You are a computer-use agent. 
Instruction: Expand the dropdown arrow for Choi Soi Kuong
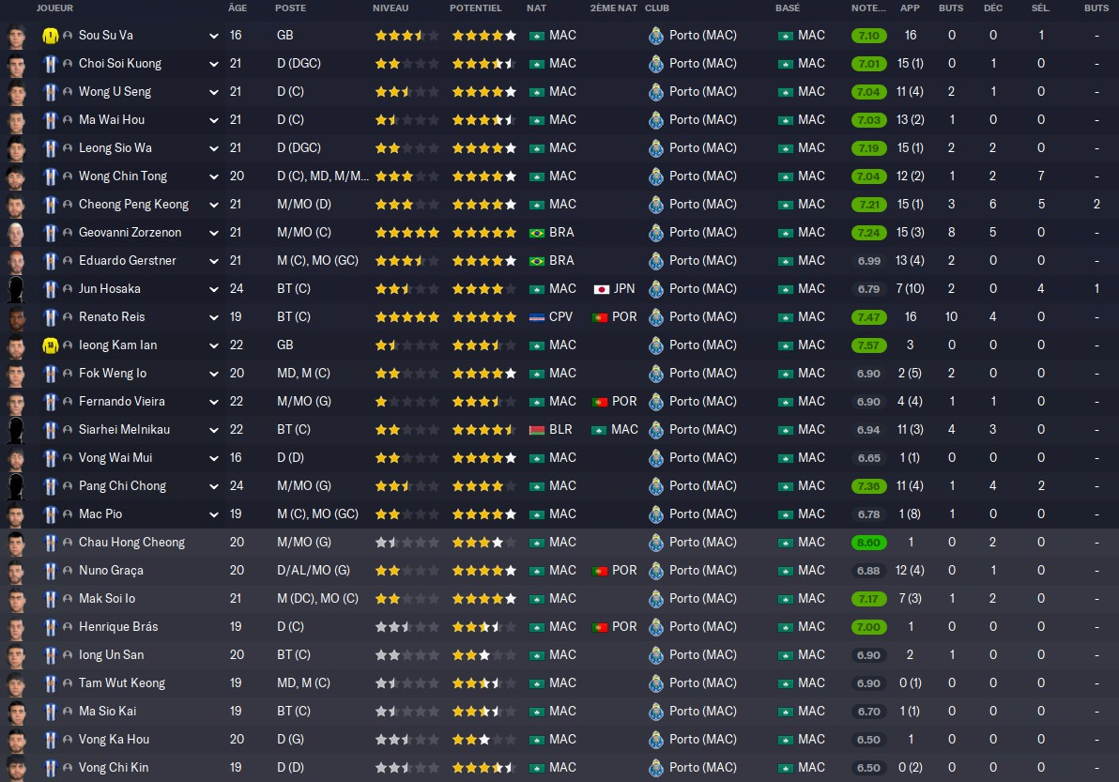click(x=213, y=64)
